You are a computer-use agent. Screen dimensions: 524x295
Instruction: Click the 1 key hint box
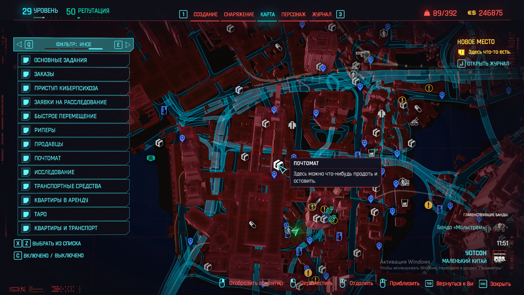[183, 14]
